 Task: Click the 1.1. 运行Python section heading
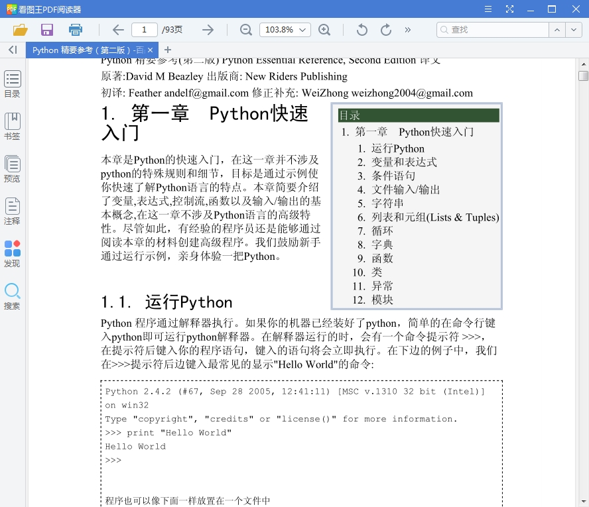coord(166,302)
